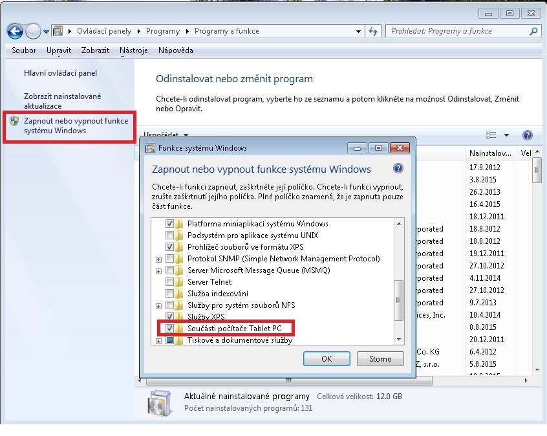Open the Nápověda menu
547x436 pixels.
pos(175,50)
